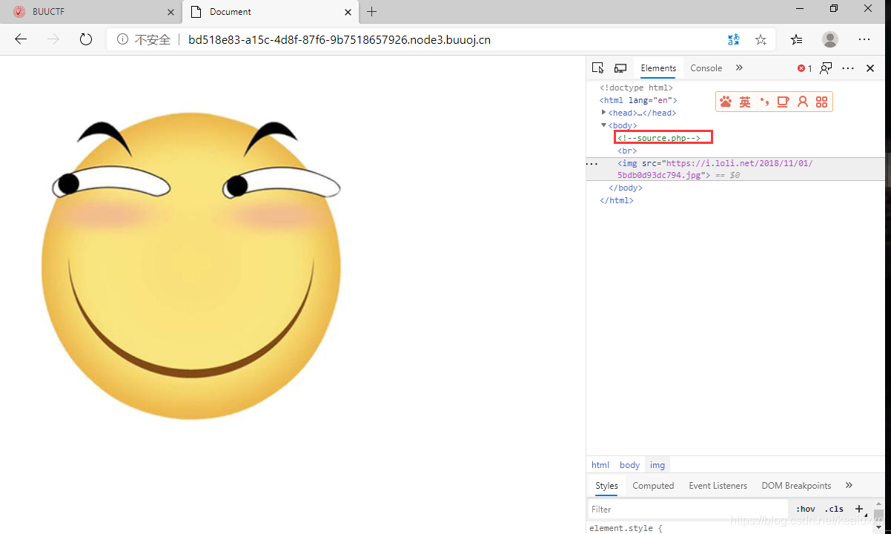Select the closing body tag line
891x534 pixels.
tap(626, 188)
